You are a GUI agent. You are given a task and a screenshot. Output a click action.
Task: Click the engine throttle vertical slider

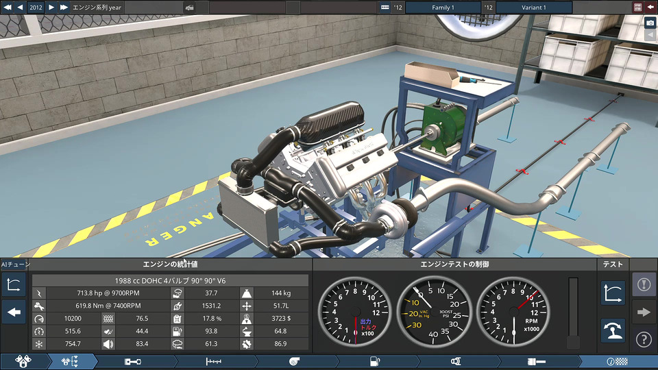tap(573, 312)
